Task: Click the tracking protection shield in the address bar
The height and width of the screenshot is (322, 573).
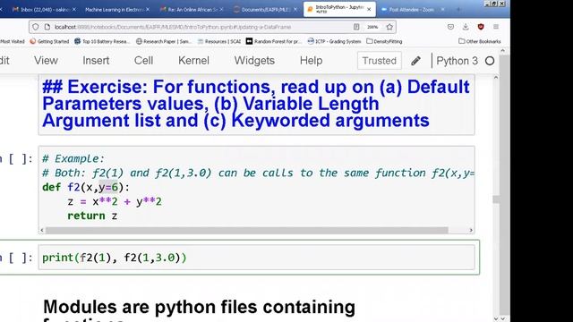Action: click(x=36, y=27)
